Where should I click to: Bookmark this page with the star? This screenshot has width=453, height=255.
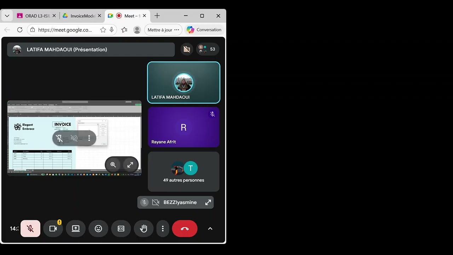click(103, 30)
